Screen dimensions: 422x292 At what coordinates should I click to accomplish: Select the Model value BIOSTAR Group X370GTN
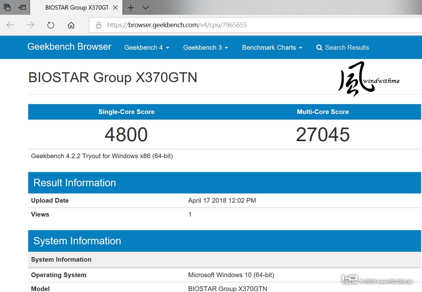[227, 289]
